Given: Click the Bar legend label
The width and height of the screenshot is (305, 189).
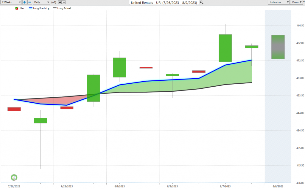Looking at the screenshot, I should pos(22,8).
